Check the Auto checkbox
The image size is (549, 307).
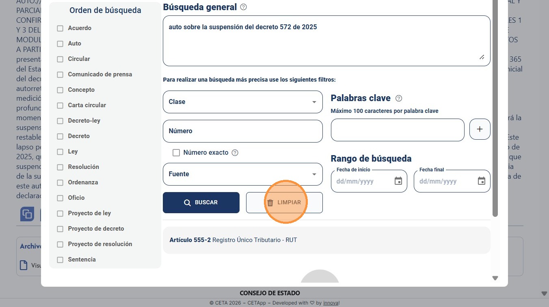pyautogui.click(x=60, y=44)
